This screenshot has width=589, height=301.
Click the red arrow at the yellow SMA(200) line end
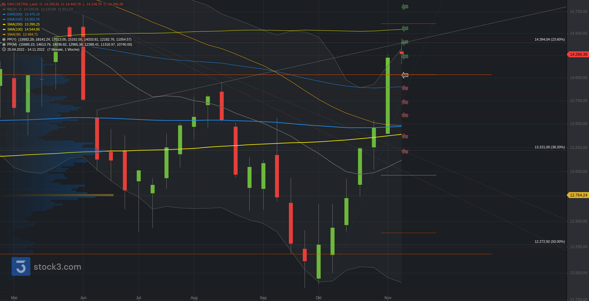pos(405,136)
